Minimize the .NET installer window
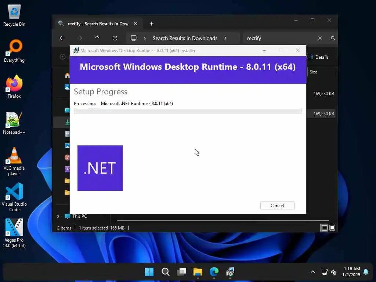Image resolution: width=376 pixels, height=282 pixels. [264, 51]
